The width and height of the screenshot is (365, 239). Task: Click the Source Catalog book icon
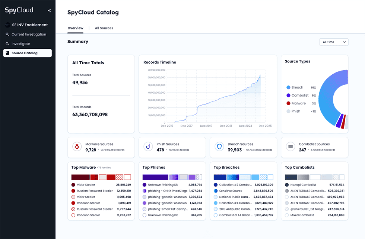(x=7, y=53)
